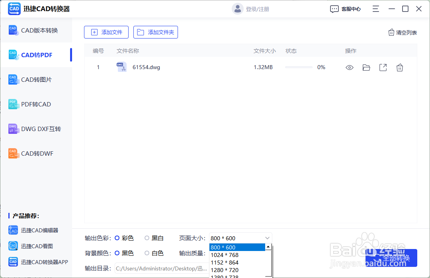Viewport: 430px width, 278px height.
Task: Click the 迅捷CAD转换器 app logo
Action: click(x=14, y=9)
